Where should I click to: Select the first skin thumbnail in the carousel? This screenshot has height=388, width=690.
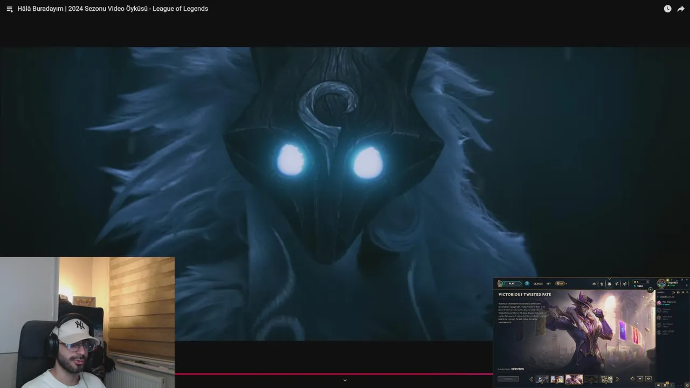click(542, 379)
